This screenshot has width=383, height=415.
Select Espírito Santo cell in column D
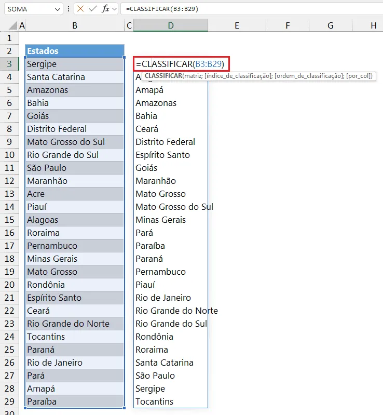tap(171, 155)
